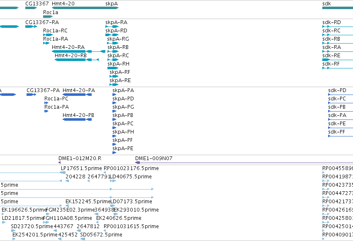
Task: Select EST LD21817.5prime
Action: pos(23,218)
